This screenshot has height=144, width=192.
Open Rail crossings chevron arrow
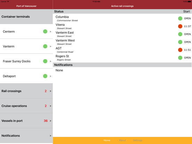[50, 91]
